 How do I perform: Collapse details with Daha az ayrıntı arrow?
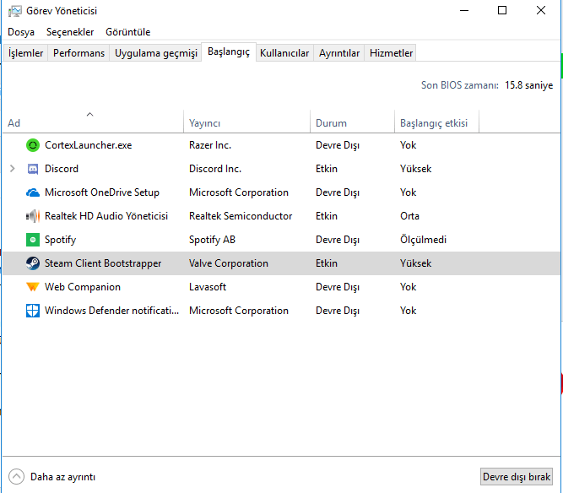tap(17, 476)
